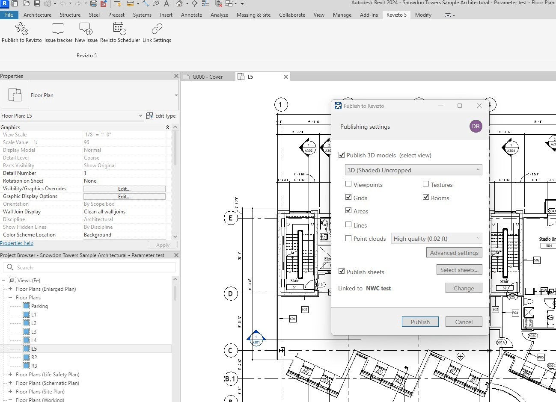The height and width of the screenshot is (402, 556).
Task: Click the Project Browser search field
Action: [x=89, y=267]
